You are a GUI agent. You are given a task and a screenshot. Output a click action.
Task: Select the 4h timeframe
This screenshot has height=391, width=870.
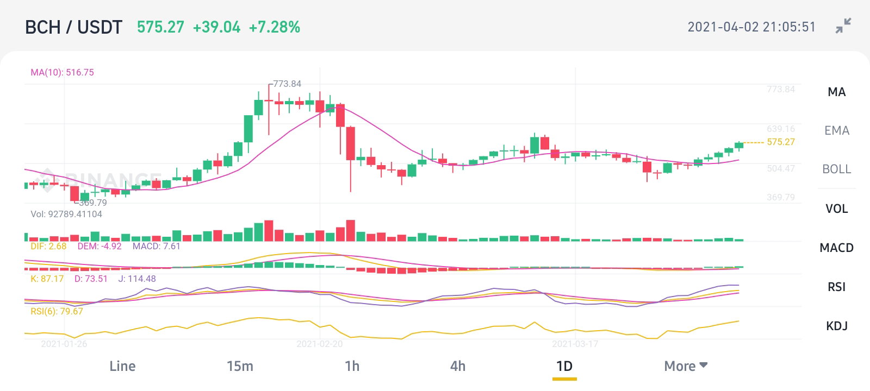(x=458, y=366)
